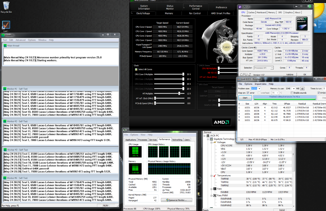Viewport: 326px width, 211px height.
Task: Click the HT Multiplier slider
Action: pos(169,94)
